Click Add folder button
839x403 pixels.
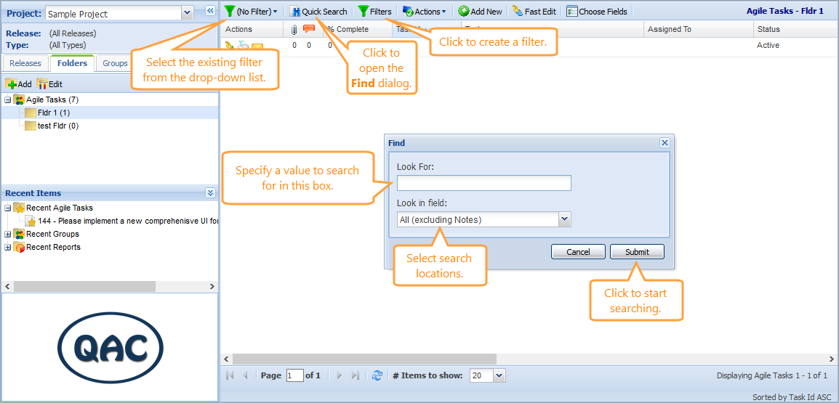[x=19, y=84]
